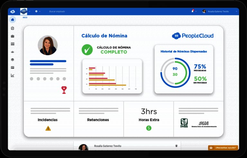This screenshot has height=158, width=247.
Task: Click the payroll bar chart thumbnail
Action: 112,76
